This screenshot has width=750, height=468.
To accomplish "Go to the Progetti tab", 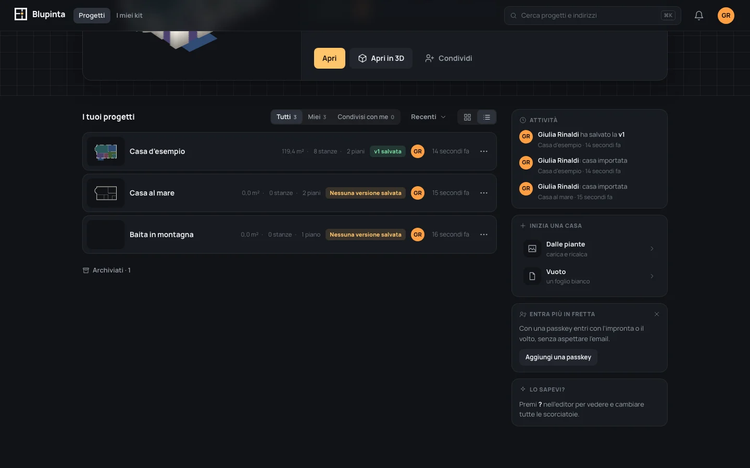I will tap(92, 16).
